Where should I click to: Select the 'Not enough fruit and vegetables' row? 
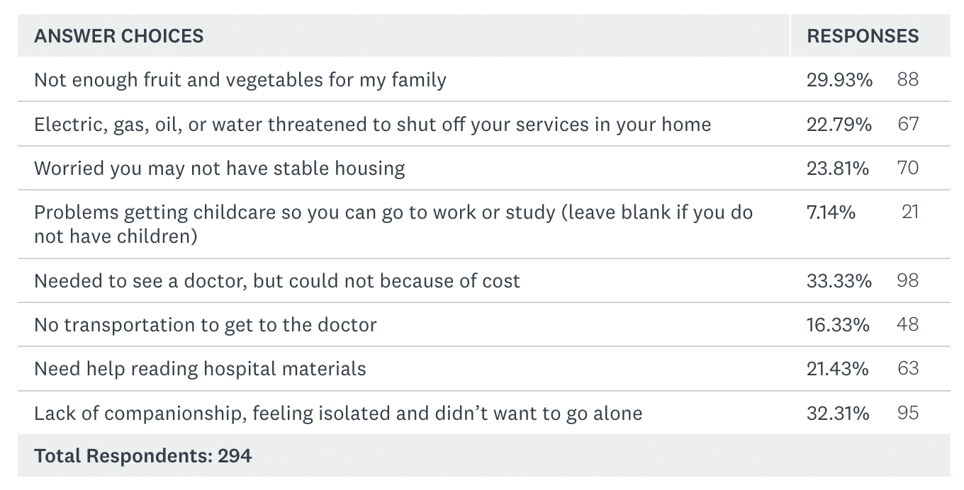click(240, 79)
